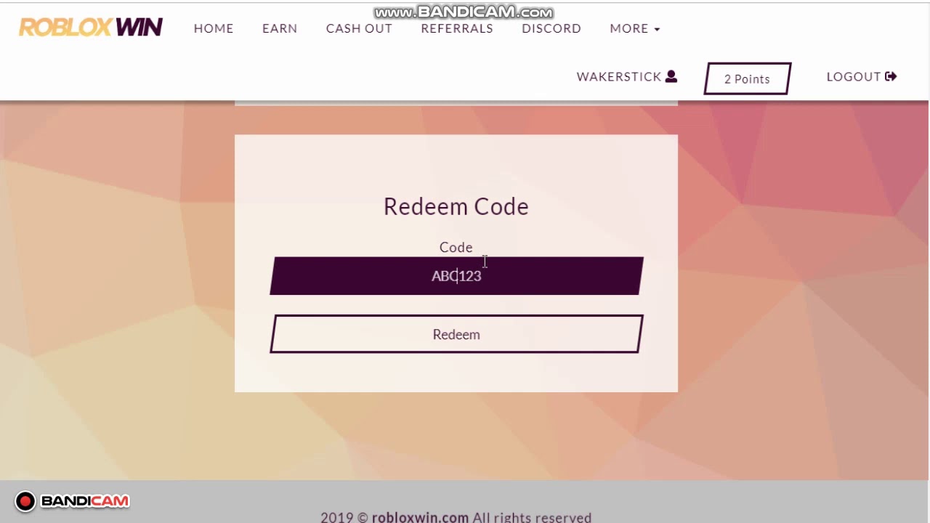Open the HOME page
This screenshot has height=523, width=930.
pos(214,28)
